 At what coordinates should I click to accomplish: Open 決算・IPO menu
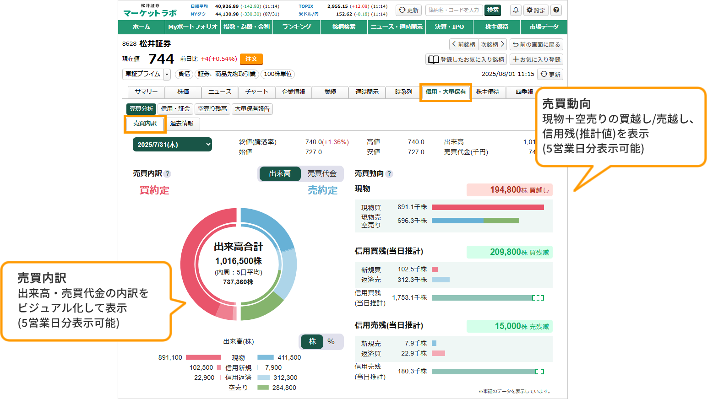pyautogui.click(x=450, y=27)
